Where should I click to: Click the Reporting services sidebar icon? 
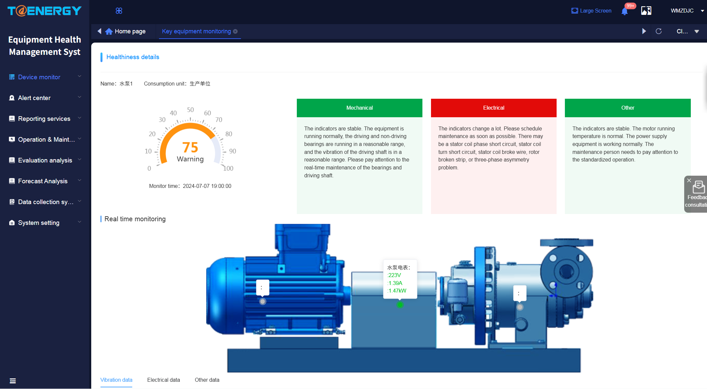coord(12,119)
